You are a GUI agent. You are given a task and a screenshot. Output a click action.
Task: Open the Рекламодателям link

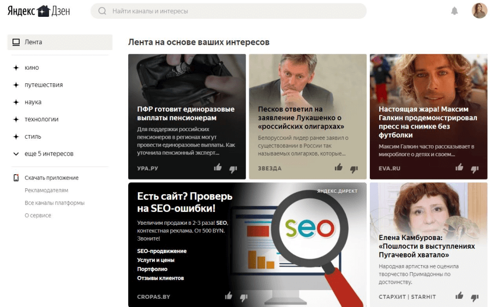[x=46, y=190]
